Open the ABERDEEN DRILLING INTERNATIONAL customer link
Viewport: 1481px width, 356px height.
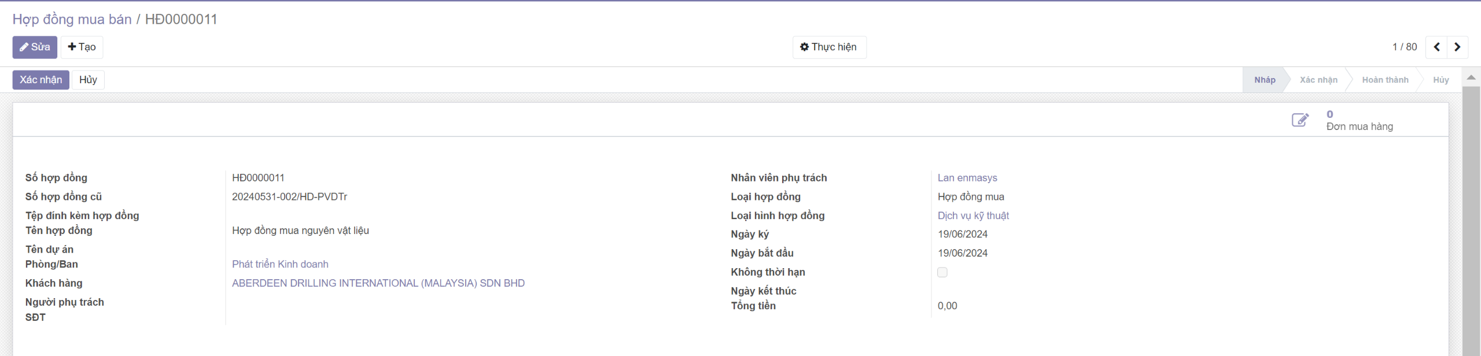tap(378, 283)
